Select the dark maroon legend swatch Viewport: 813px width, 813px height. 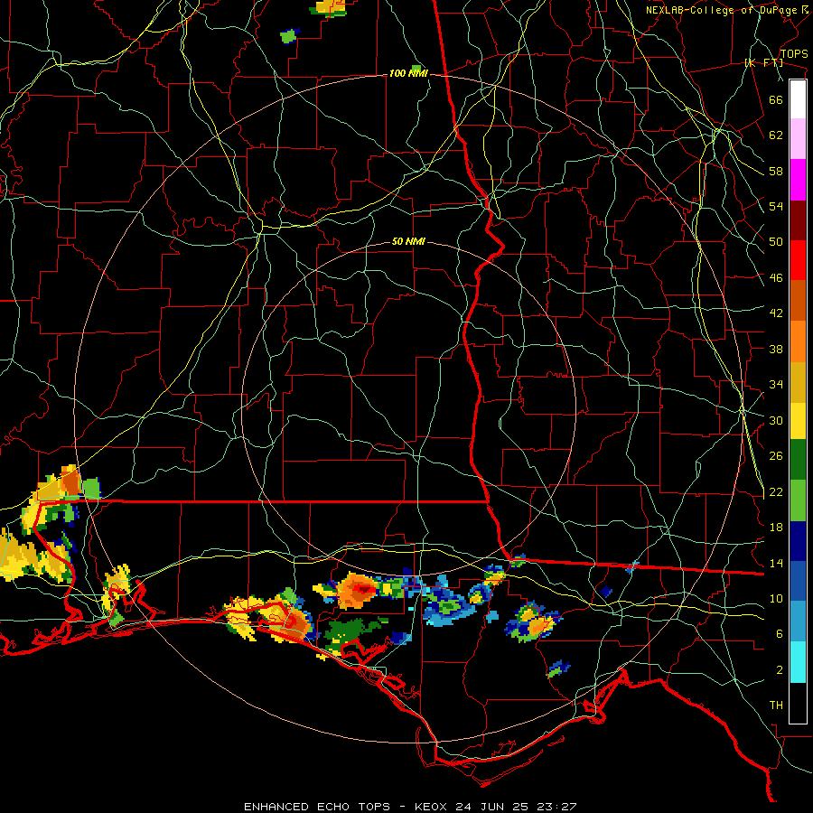point(798,220)
